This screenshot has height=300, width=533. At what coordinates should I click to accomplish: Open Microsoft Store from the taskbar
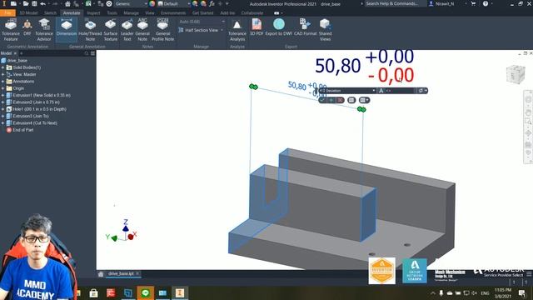(x=94, y=292)
